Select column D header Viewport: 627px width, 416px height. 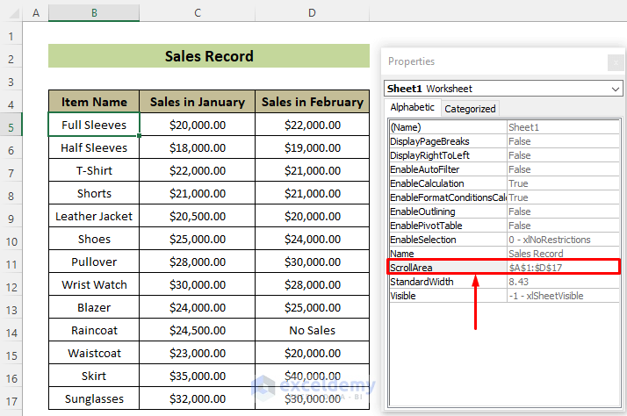coord(313,13)
